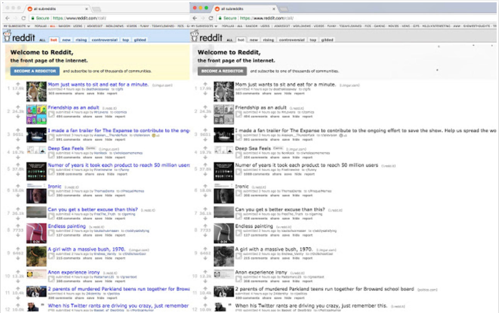The height and width of the screenshot is (313, 499).
Task: Upvote 'Anon experience irony' in left window
Action: pos(18,272)
